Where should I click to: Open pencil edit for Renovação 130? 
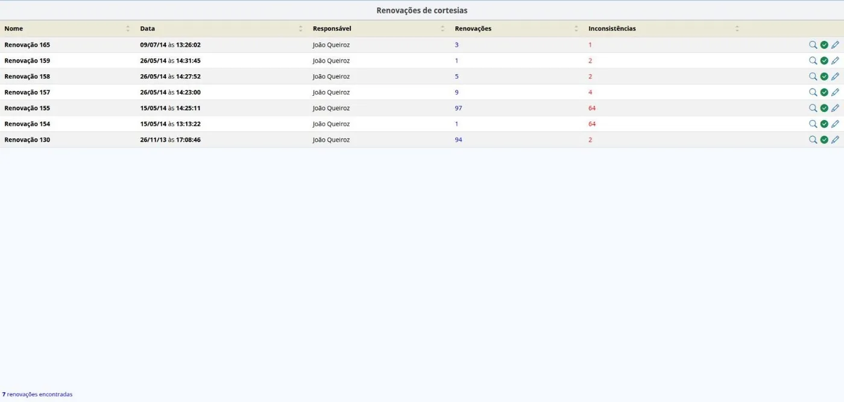(835, 140)
